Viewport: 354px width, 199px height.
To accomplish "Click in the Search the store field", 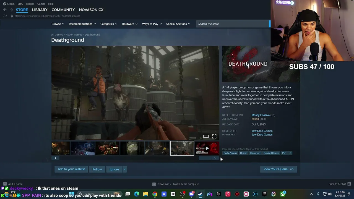I will tap(233, 24).
